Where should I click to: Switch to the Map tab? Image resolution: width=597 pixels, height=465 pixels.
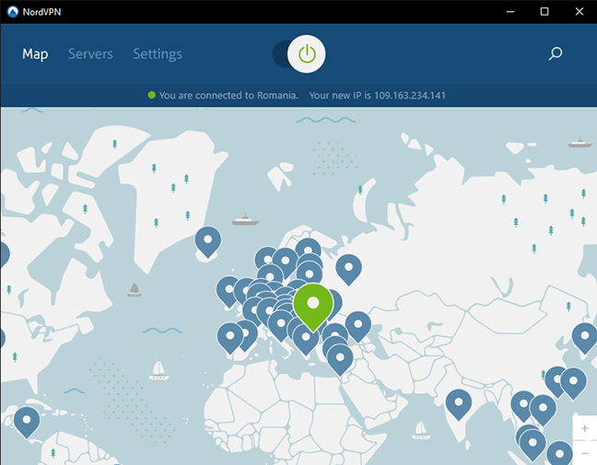pos(35,54)
